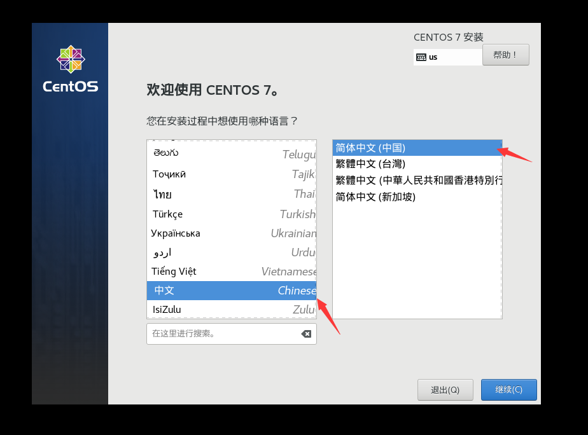Choose 繁體中文 Hong Kong locale

point(417,180)
